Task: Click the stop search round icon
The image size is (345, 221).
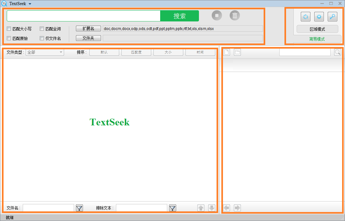Action: click(217, 16)
